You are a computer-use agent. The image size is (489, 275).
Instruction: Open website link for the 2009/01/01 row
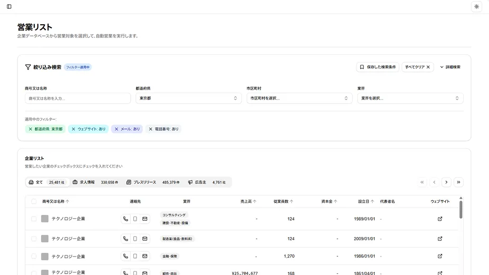(x=439, y=239)
